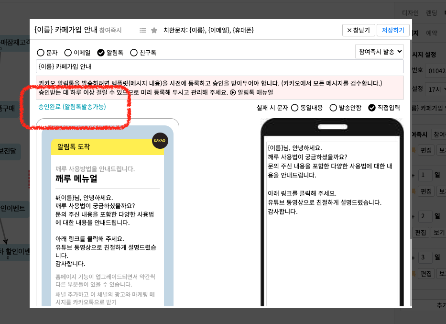
Task: Click the star favorite icon
Action: [x=154, y=30]
